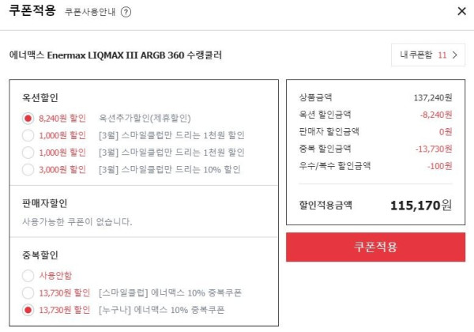The height and width of the screenshot is (332, 474).
Task: Select the first 1,000원 discount radio
Action: point(28,135)
